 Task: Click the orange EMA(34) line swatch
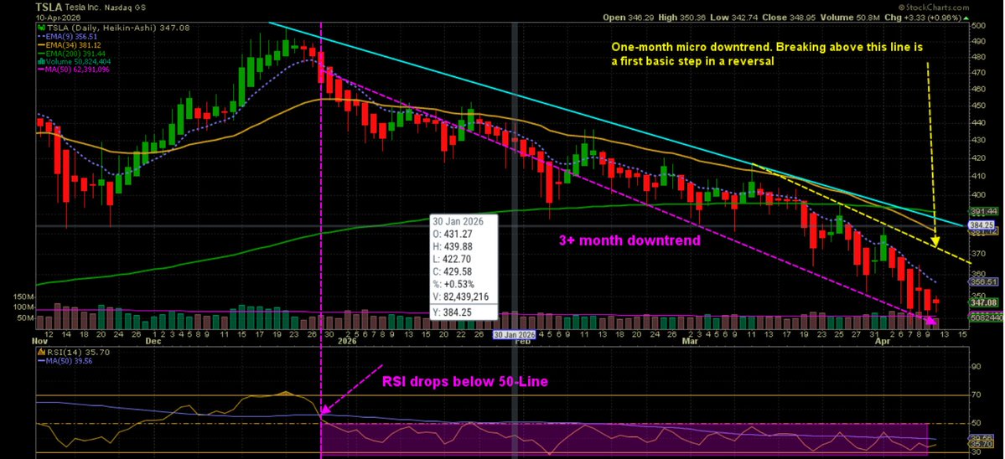point(41,45)
